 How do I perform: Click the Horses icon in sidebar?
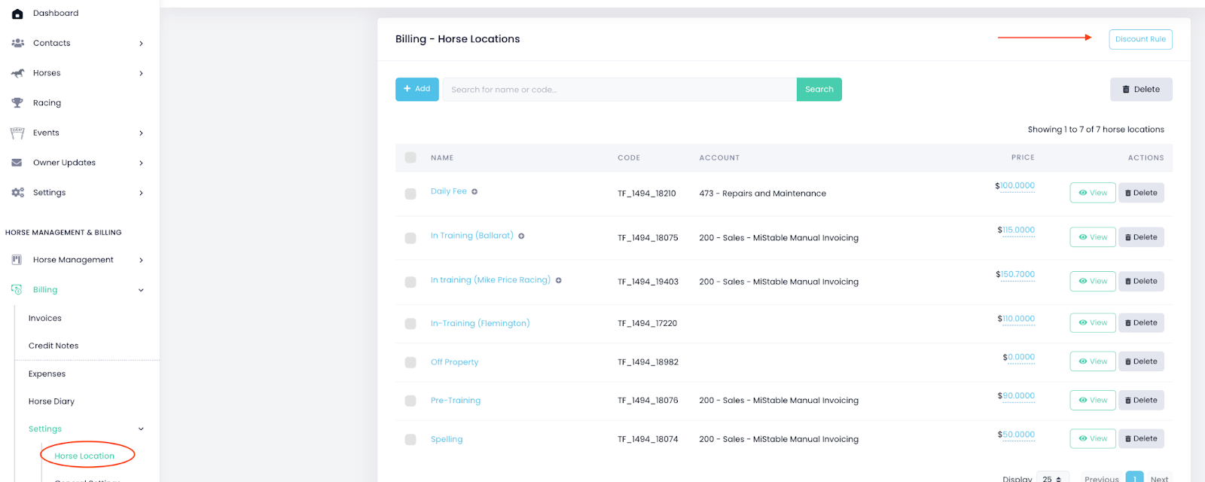17,73
